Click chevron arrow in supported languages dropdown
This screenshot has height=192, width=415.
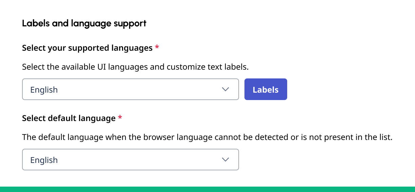point(225,89)
